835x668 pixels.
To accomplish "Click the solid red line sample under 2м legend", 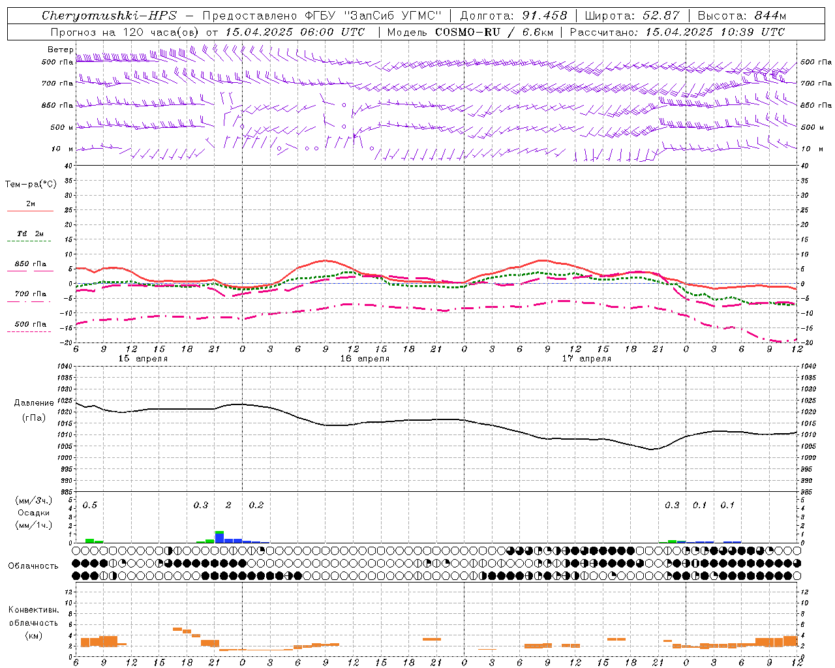I will [30, 211].
